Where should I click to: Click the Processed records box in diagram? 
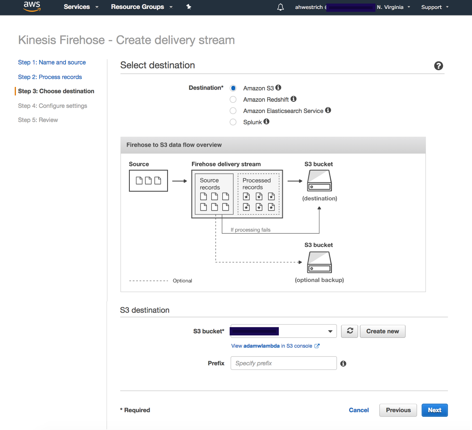(x=259, y=194)
